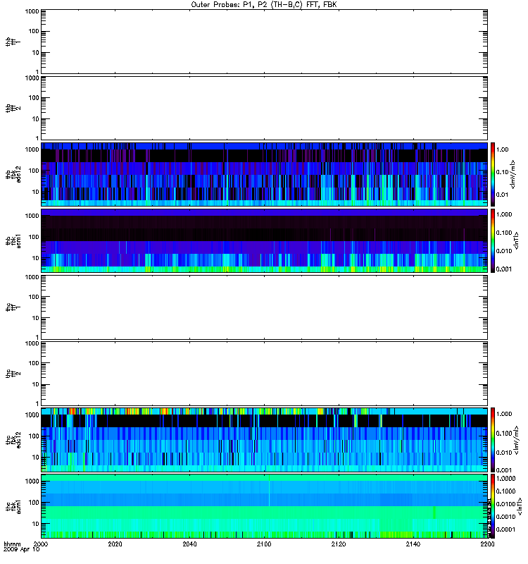Click the 'thc fbk scm1' y-axis label
This screenshot has height=564, width=528.
(13, 506)
